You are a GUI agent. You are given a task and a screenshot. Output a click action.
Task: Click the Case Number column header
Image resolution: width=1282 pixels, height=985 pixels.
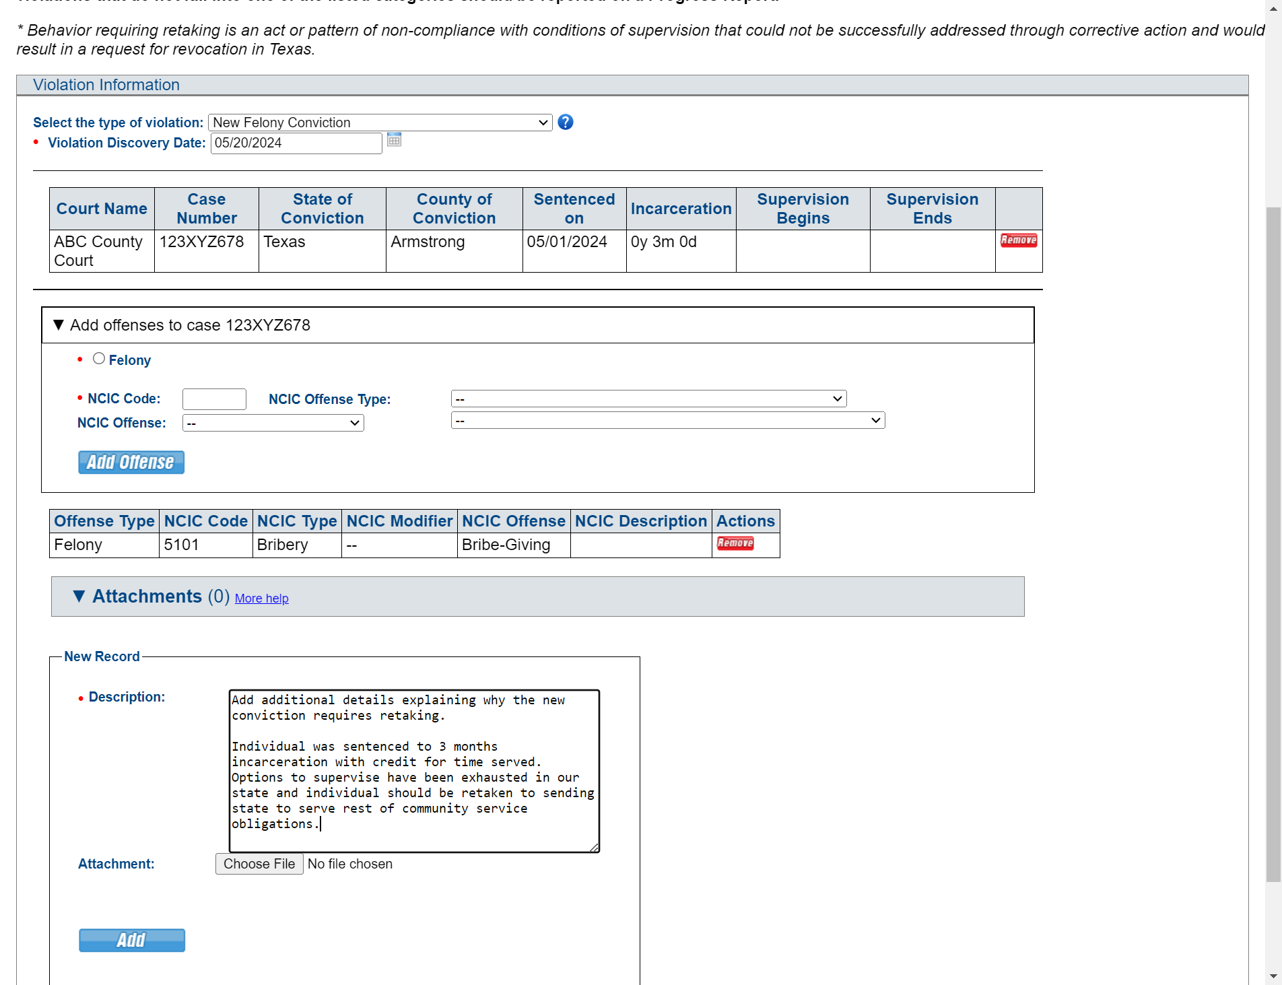pos(207,209)
